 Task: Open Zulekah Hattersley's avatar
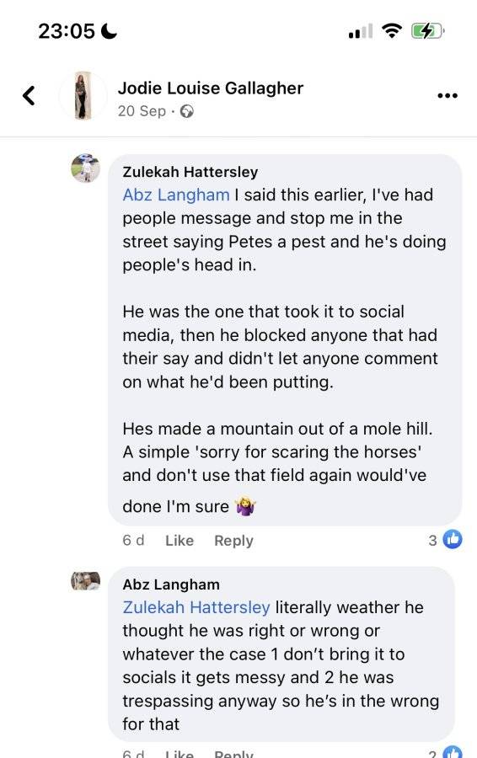click(86, 168)
